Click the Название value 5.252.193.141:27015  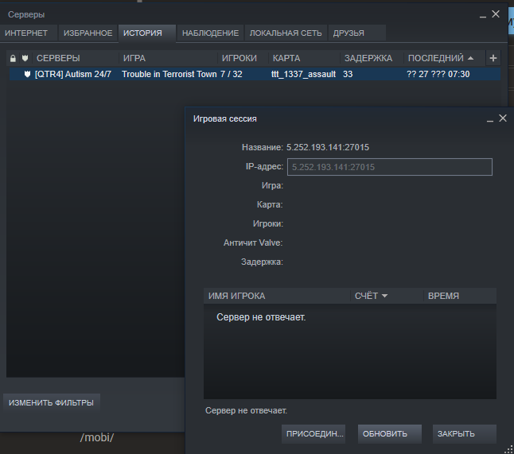click(328, 147)
